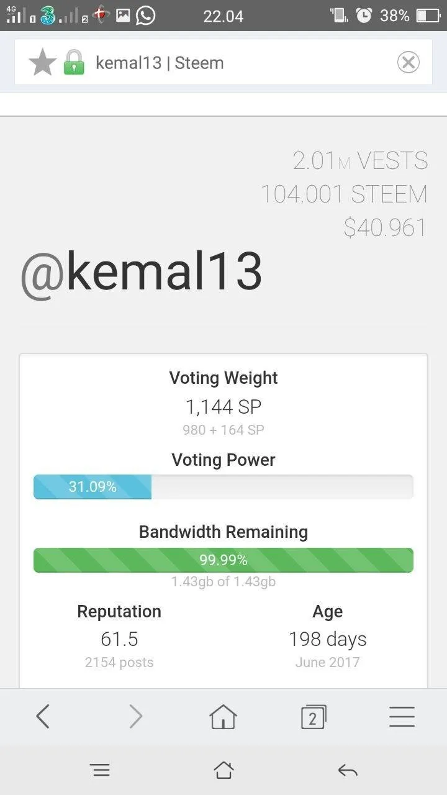Tap the Voting Power 31.09% bar
447x795 pixels.
[x=223, y=487]
